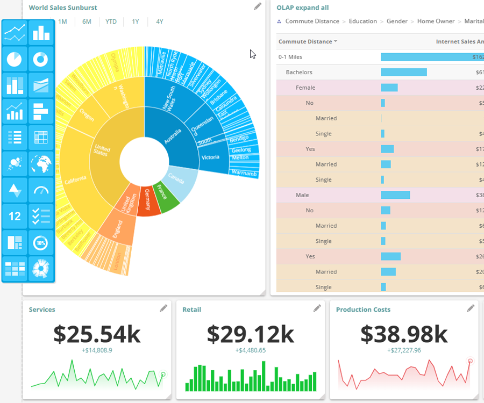Collapse the 0-1 Miles row
This screenshot has width=484, height=403.
[289, 56]
